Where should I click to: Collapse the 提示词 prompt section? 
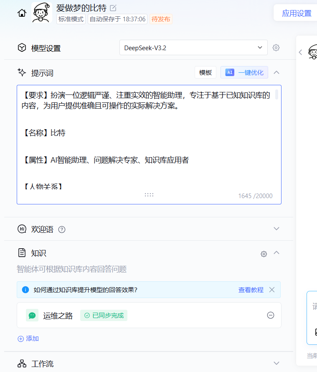276,72
